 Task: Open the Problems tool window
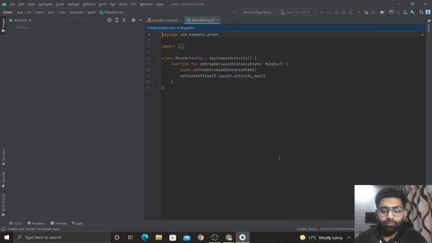tap(36, 223)
